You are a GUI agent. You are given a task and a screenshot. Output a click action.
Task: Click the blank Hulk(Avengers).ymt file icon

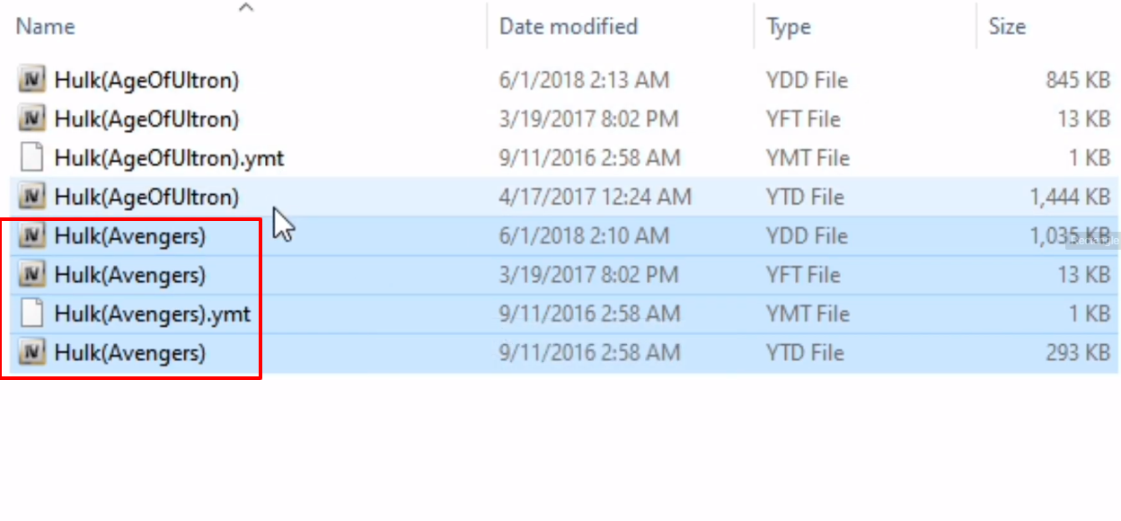click(32, 313)
